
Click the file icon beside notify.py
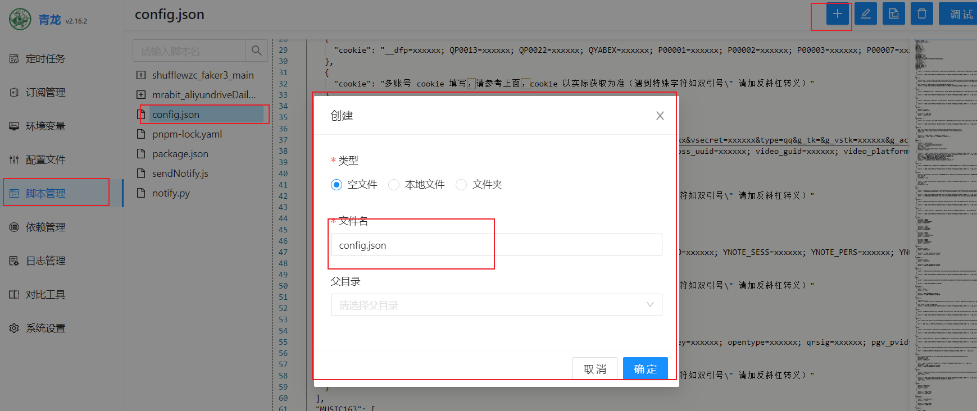click(141, 193)
